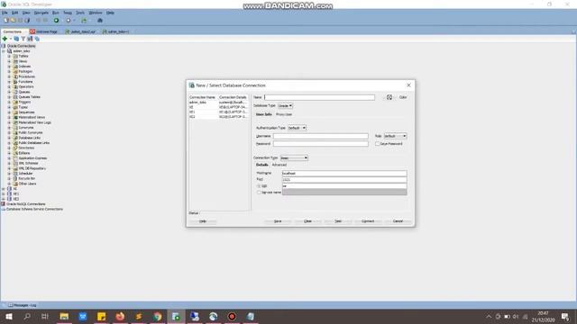Open Firefox from the taskbar

(120, 316)
